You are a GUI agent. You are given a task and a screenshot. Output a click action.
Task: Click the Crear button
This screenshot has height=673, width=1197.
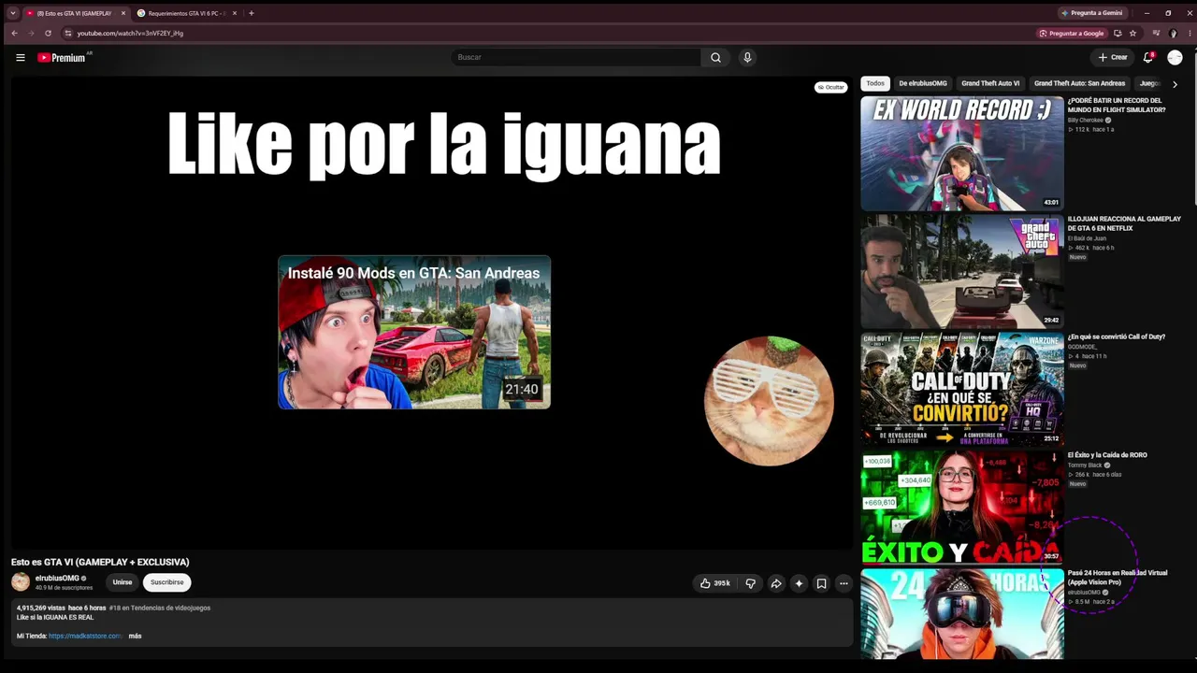click(1113, 58)
